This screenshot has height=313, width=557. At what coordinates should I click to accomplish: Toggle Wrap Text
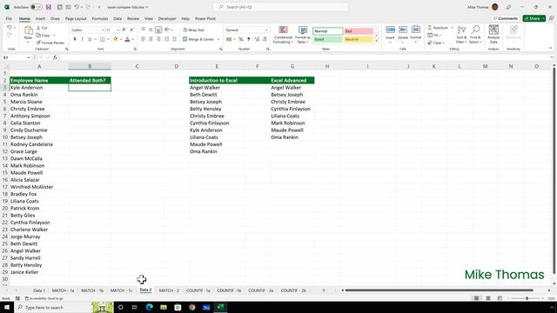click(x=193, y=30)
